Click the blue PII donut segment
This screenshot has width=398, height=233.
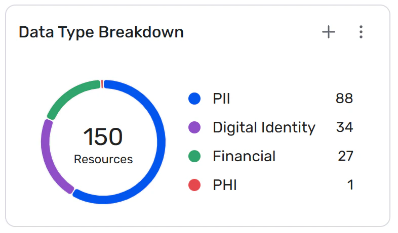click(161, 142)
